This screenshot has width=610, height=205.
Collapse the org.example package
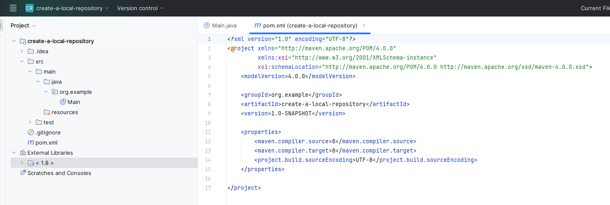(46, 92)
